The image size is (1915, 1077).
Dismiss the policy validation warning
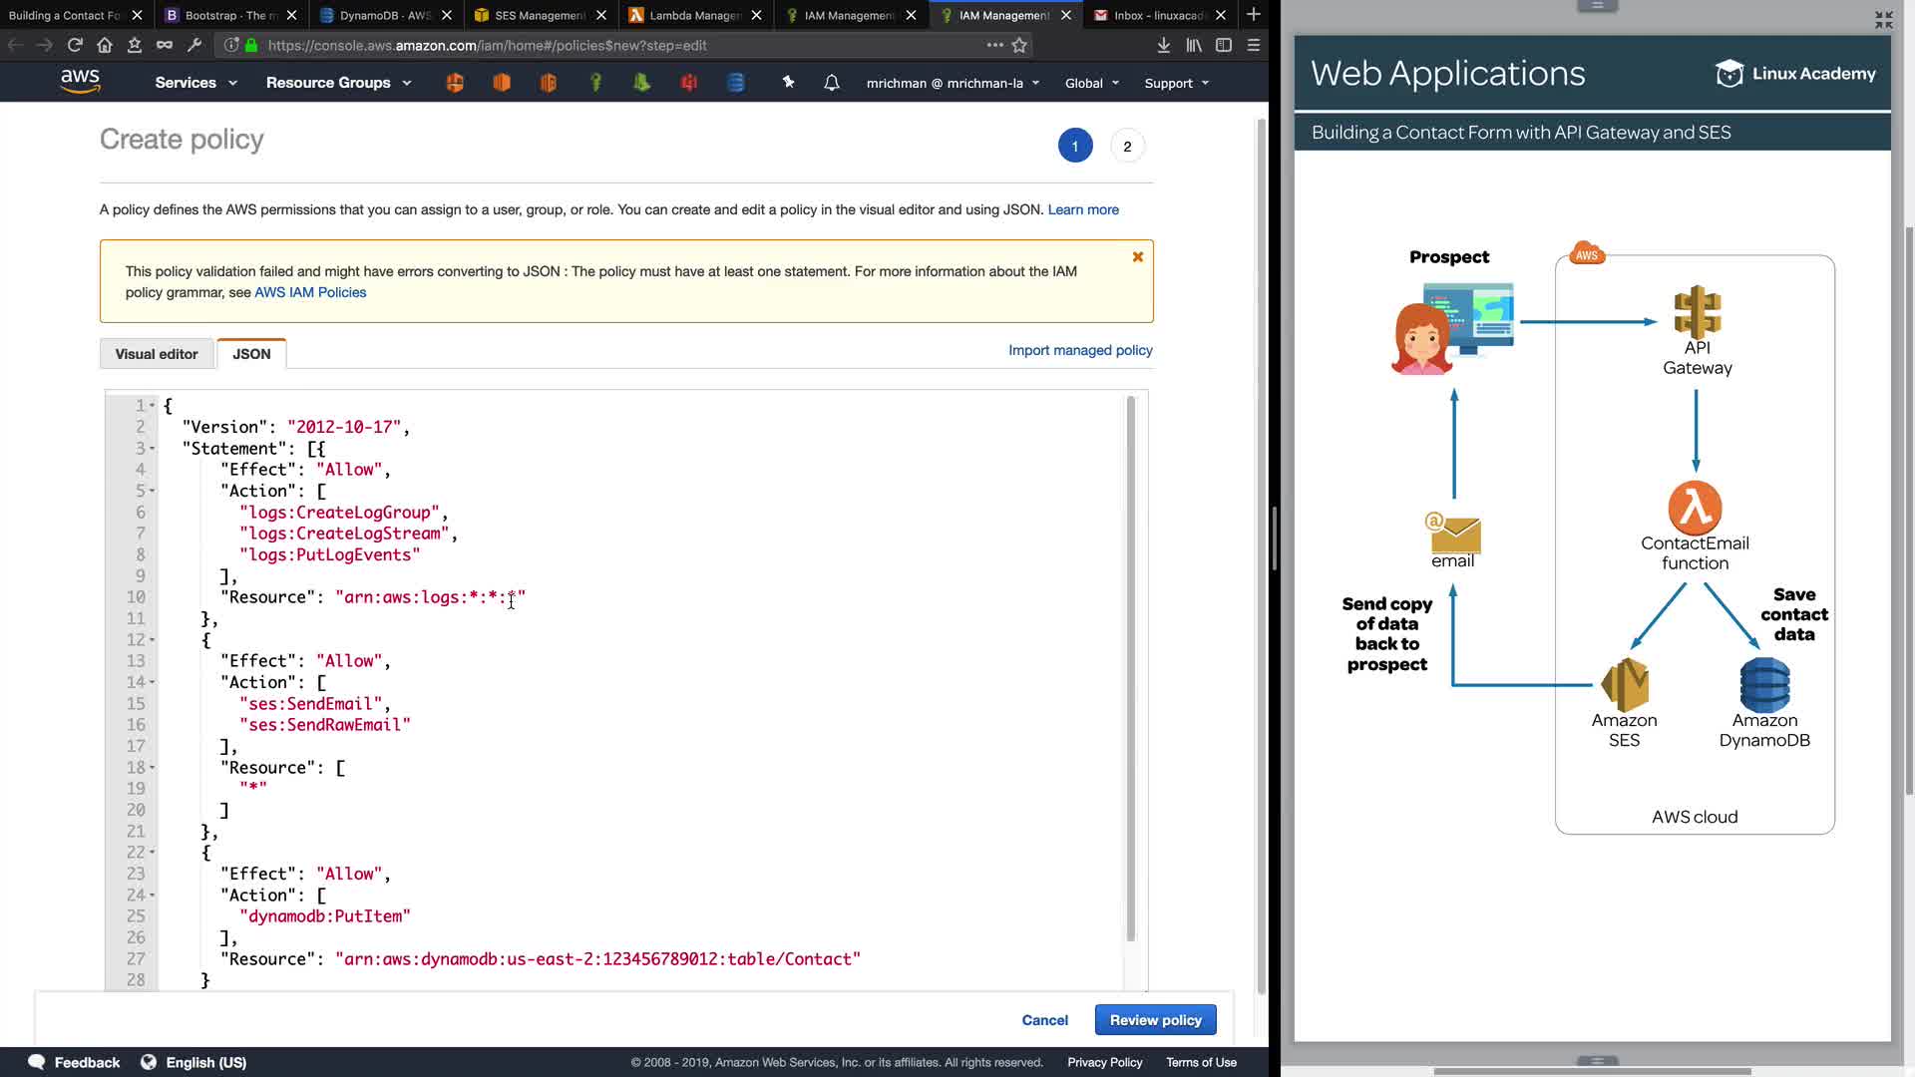coord(1137,257)
